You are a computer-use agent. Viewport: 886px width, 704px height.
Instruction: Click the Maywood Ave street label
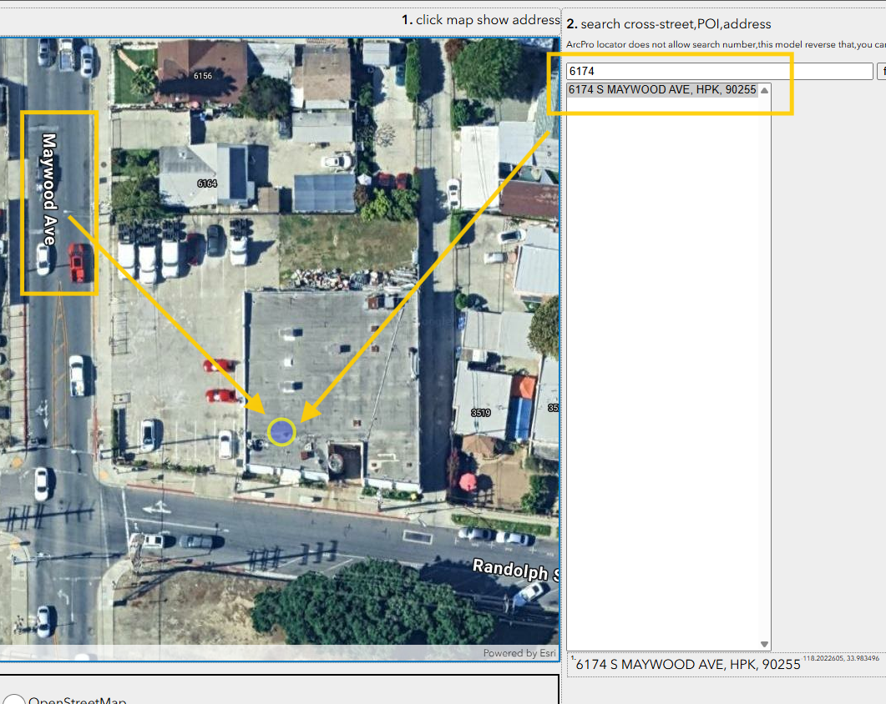click(x=49, y=189)
